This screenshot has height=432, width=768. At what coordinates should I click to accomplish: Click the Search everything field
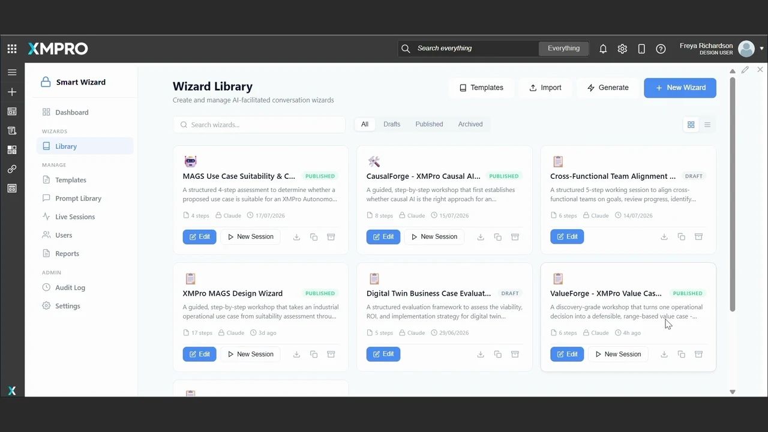468,49
